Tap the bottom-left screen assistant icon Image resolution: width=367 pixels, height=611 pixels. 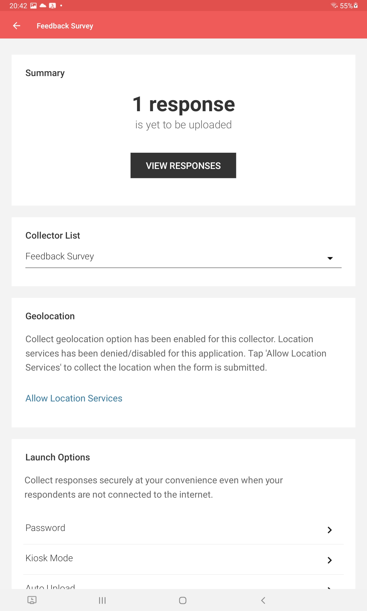[32, 600]
